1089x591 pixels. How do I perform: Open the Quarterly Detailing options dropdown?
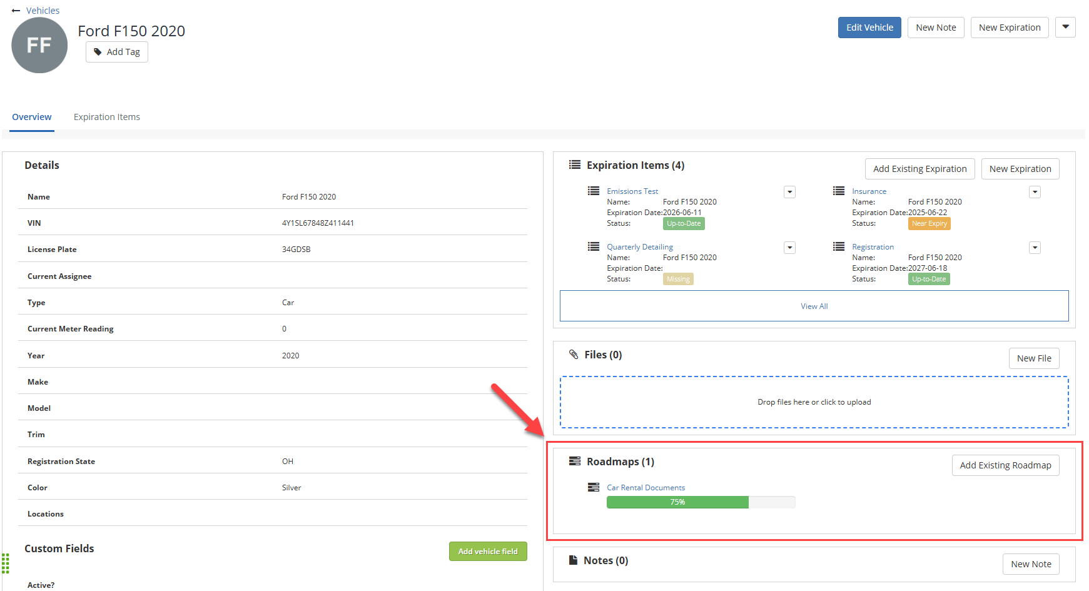click(789, 248)
